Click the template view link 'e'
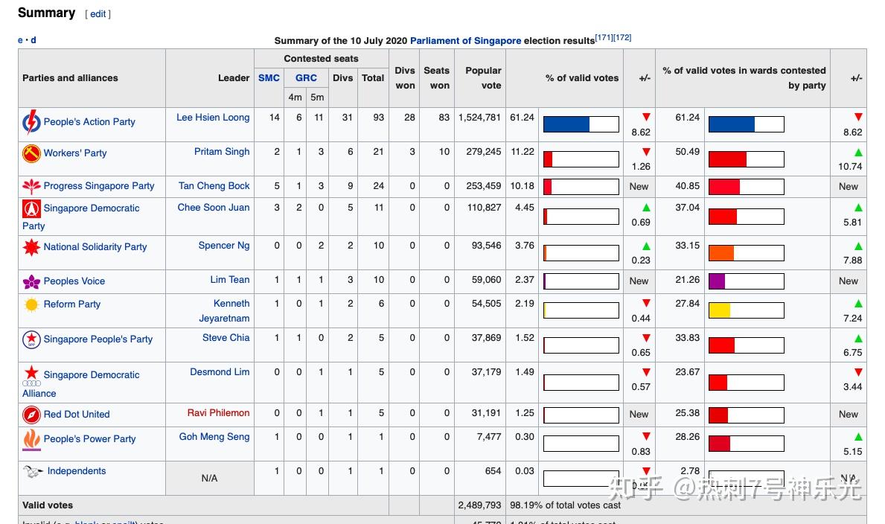Screen dimensions: 885x524 pyautogui.click(x=20, y=40)
